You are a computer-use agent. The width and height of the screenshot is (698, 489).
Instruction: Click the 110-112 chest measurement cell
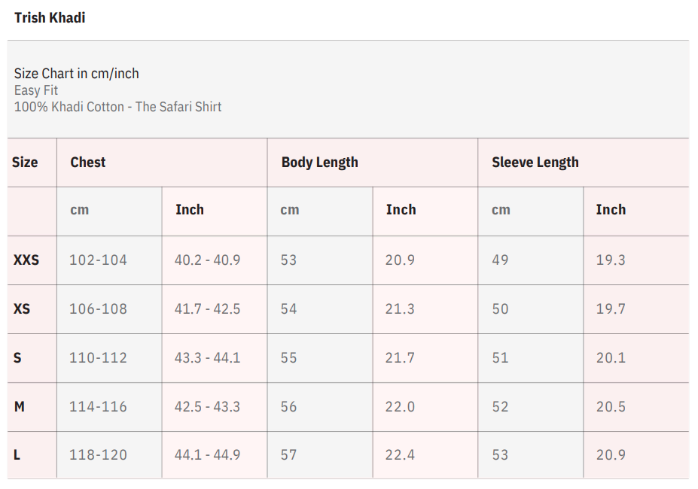[x=98, y=357]
